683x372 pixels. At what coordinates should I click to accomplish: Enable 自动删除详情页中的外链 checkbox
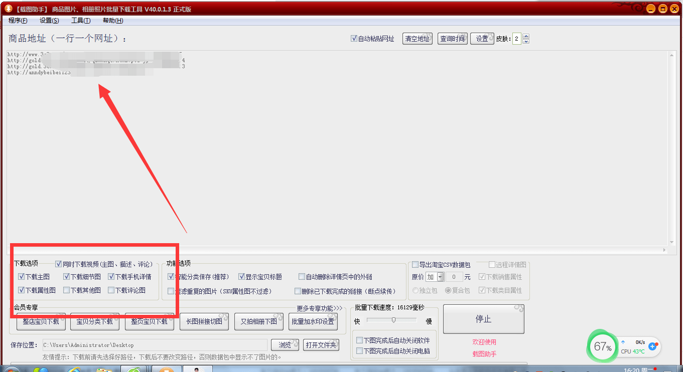pos(302,276)
